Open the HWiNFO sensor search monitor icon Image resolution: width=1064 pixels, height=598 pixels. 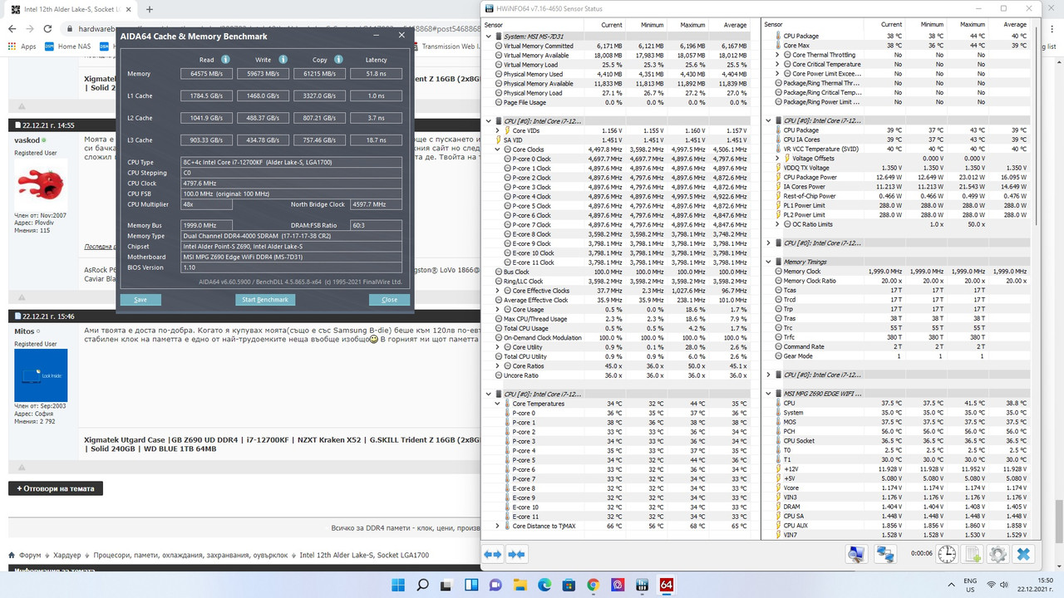[856, 554]
